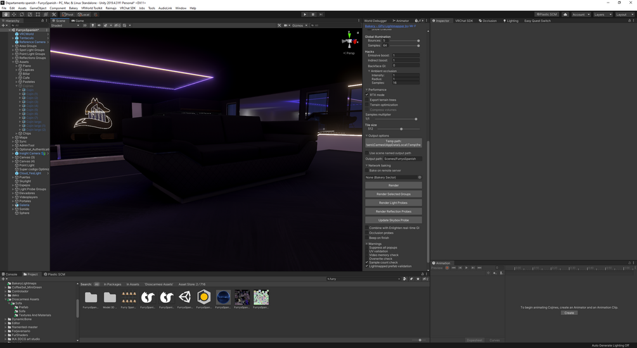Collapse the Performance section in Bakery
637x348 pixels.
[366, 90]
